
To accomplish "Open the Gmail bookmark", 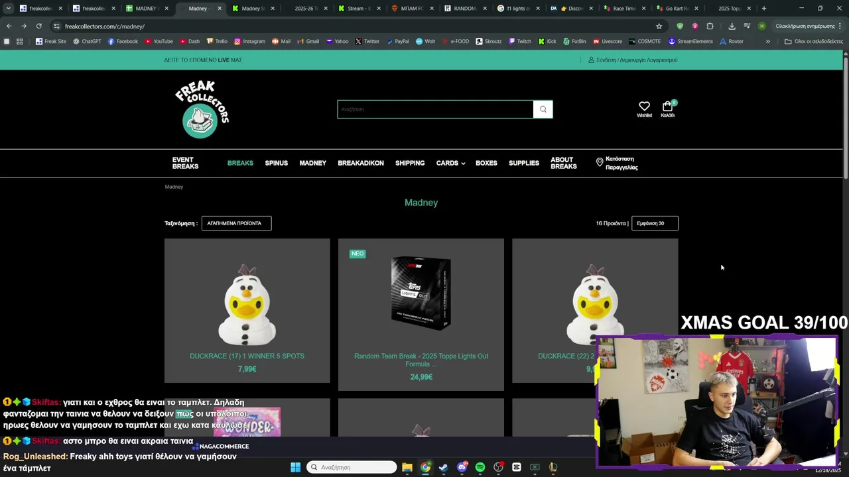I will pos(308,41).
